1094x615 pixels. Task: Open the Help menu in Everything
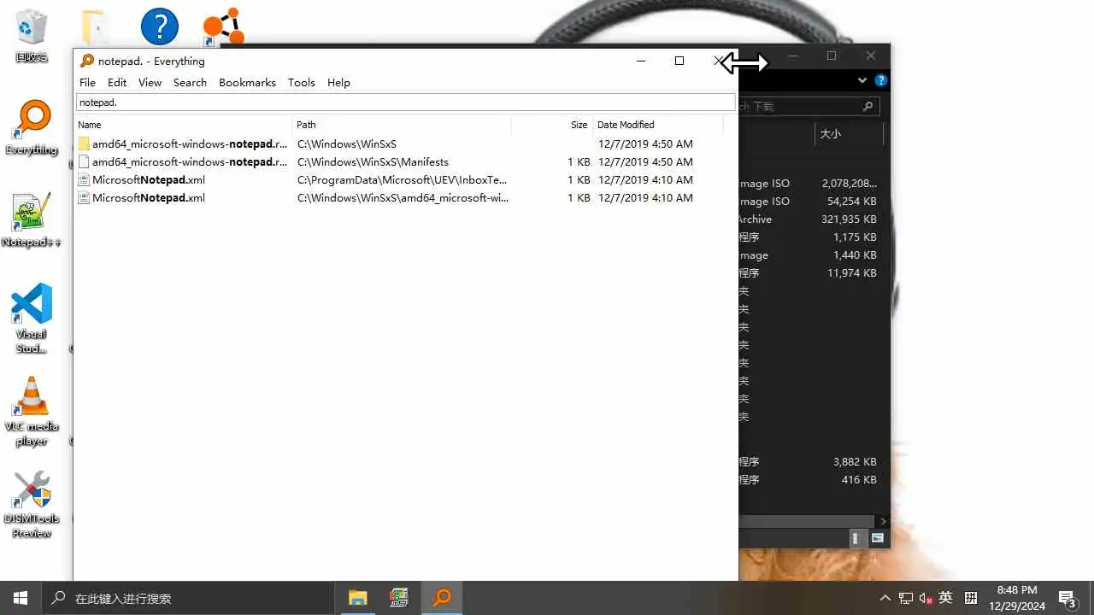point(338,82)
